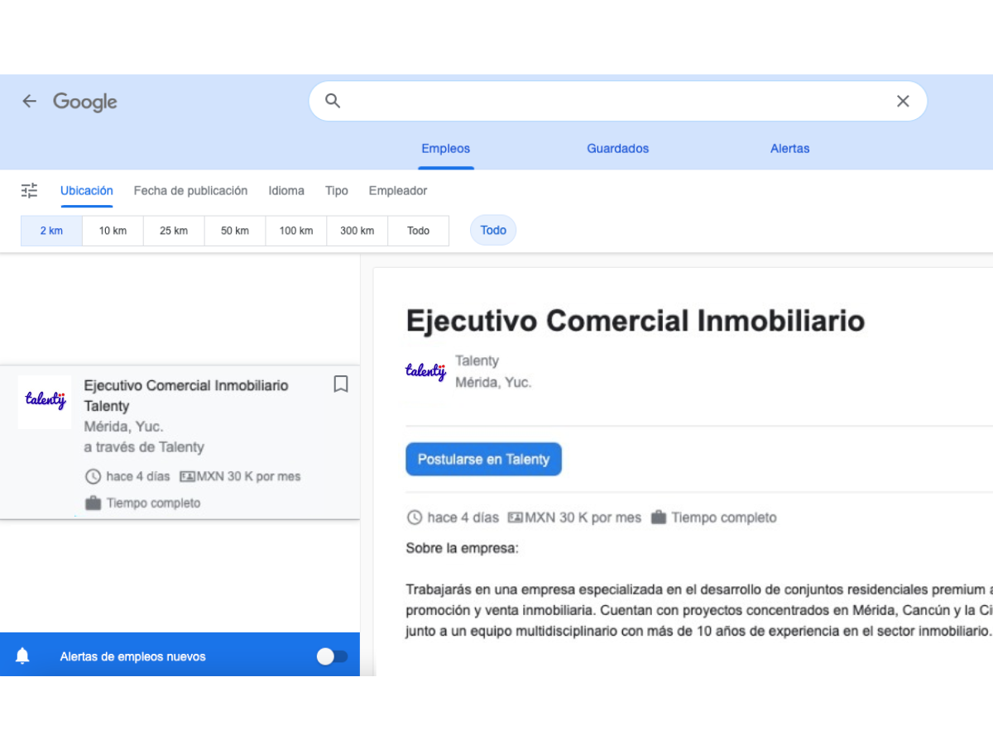
Task: Select the 2 km distance option
Action: point(51,231)
